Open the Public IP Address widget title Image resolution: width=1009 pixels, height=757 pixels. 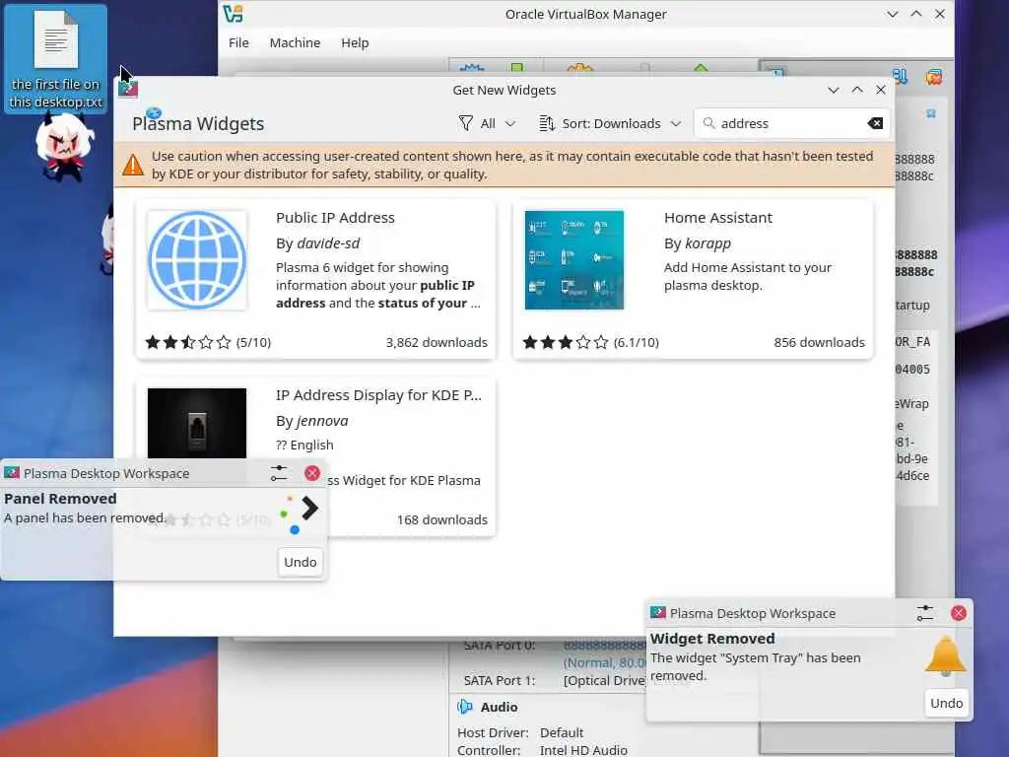click(x=335, y=218)
